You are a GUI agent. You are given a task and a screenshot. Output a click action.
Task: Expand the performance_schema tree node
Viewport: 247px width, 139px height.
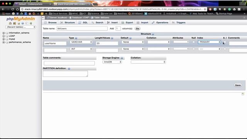pos(3,42)
